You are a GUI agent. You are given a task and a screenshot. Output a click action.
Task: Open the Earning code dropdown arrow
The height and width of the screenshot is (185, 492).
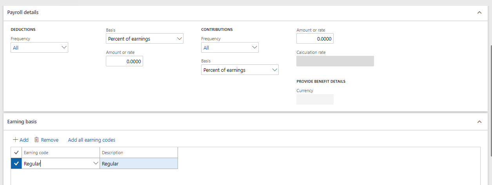click(x=95, y=164)
